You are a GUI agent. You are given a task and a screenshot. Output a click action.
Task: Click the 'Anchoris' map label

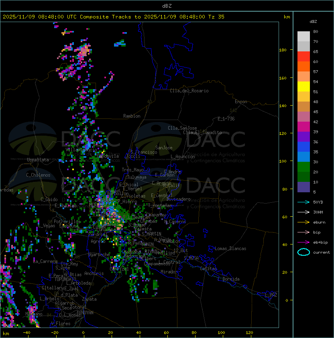94,273
